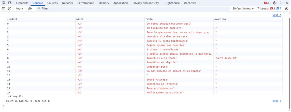This screenshot has height=112, width=291.
Task: Open the Application tab
Action: (120, 3)
